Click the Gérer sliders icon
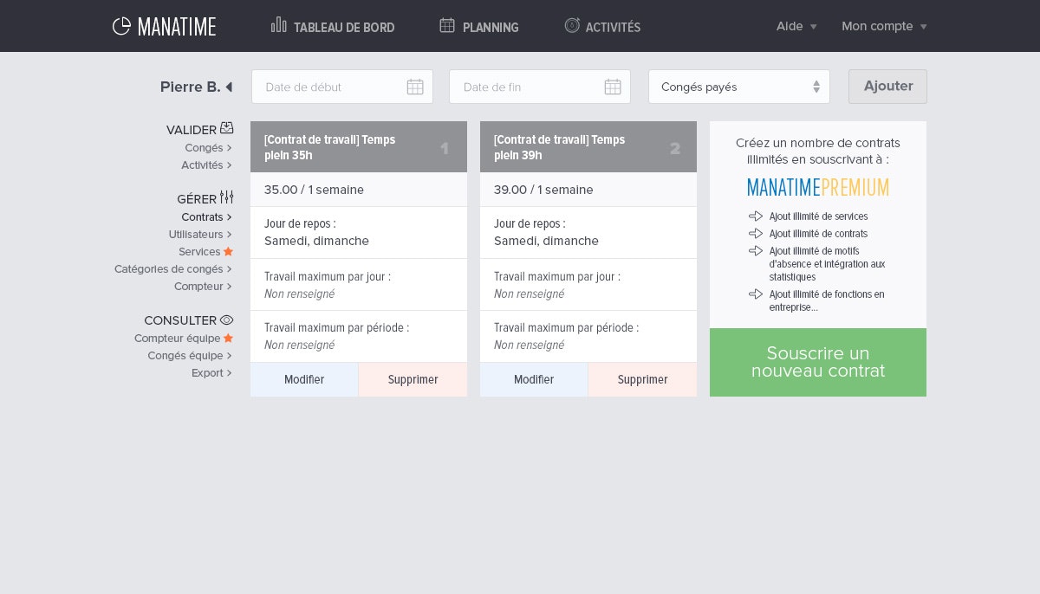This screenshot has height=594, width=1040. (227, 197)
